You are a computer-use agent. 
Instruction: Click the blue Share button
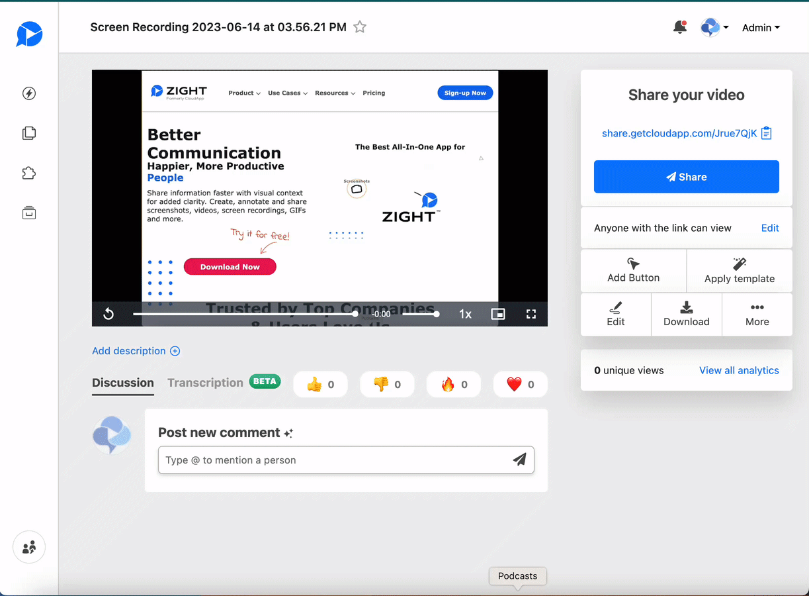tap(687, 177)
